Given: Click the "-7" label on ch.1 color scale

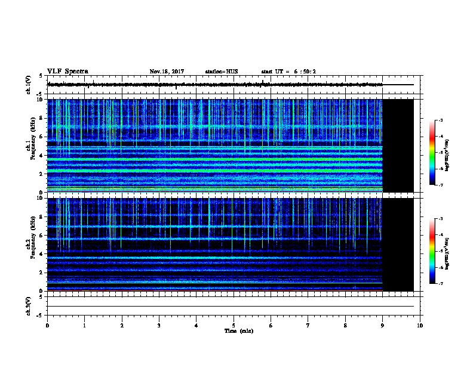Looking at the screenshot, I should [x=441, y=185].
